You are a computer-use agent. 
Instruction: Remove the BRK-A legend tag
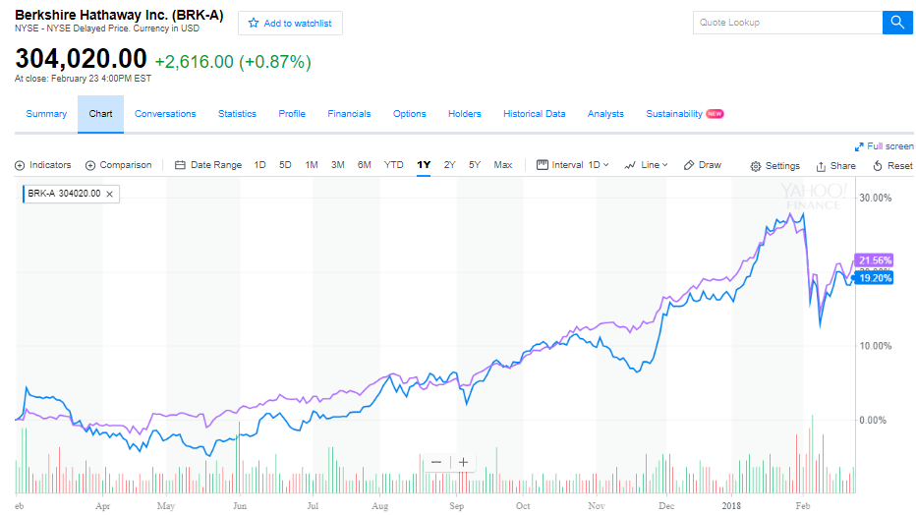[x=110, y=194]
